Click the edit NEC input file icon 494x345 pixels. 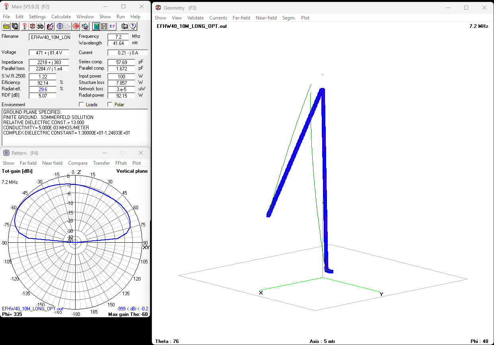tap(50, 26)
